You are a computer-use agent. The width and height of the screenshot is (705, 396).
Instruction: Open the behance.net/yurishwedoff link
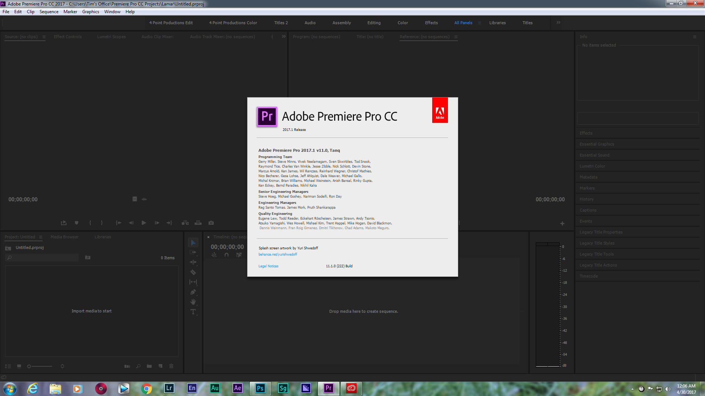click(x=278, y=254)
